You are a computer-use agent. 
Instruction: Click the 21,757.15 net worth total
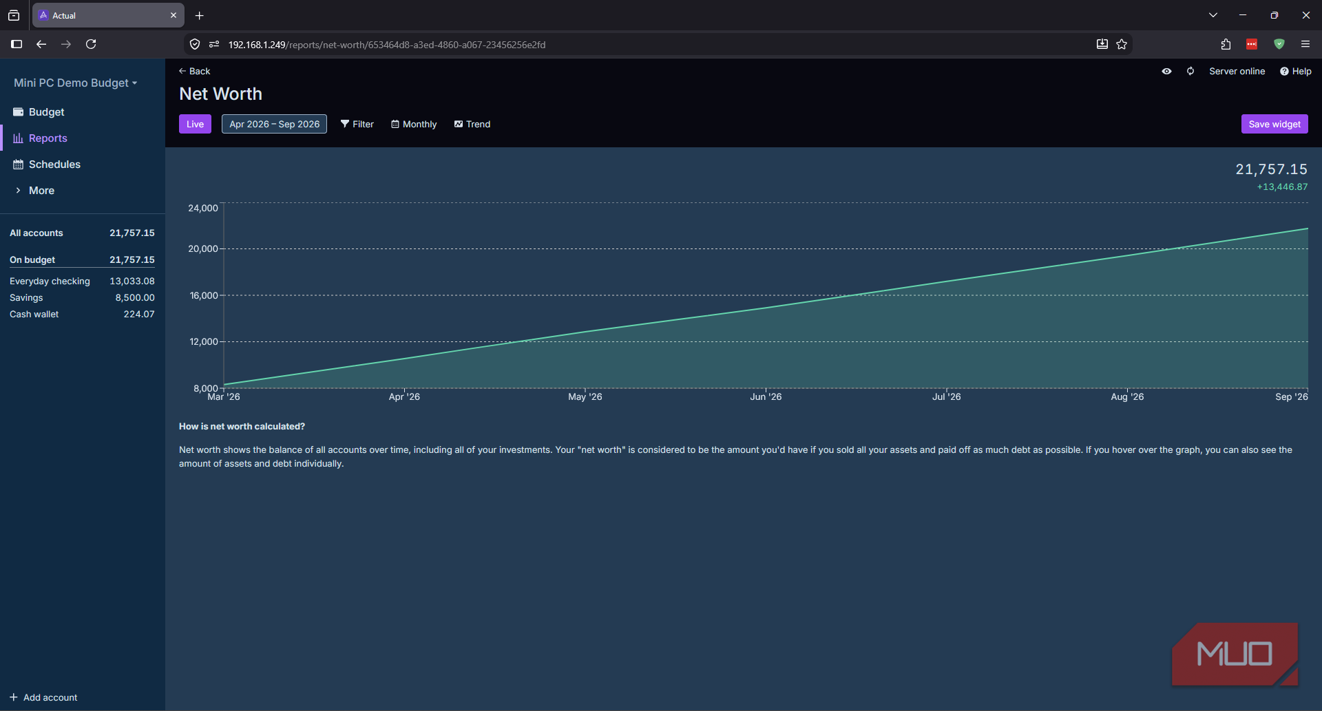point(1271,169)
